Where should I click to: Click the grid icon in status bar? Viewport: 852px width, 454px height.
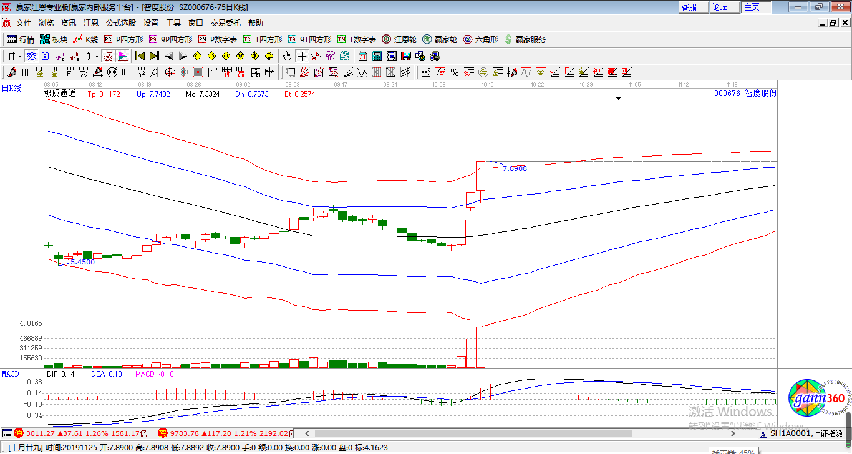pos(7,433)
